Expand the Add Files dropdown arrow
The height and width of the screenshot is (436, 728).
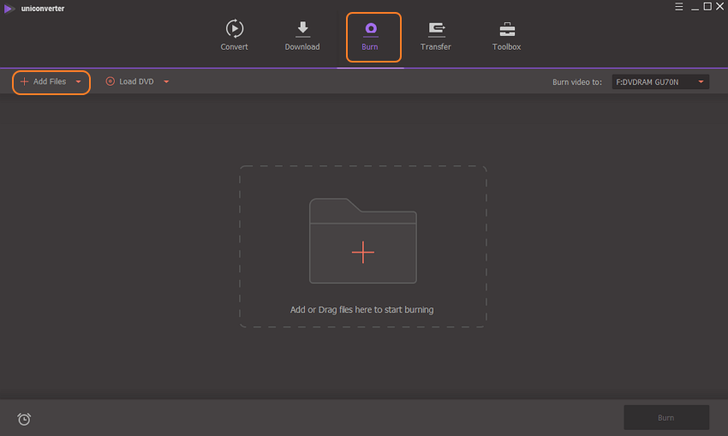(79, 82)
